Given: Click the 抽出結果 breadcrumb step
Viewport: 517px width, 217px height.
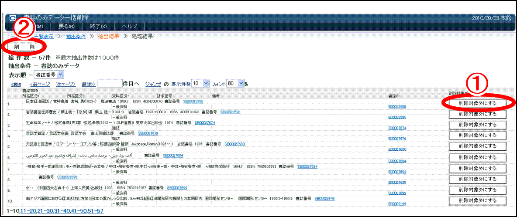Looking at the screenshot, I should tap(108, 37).
